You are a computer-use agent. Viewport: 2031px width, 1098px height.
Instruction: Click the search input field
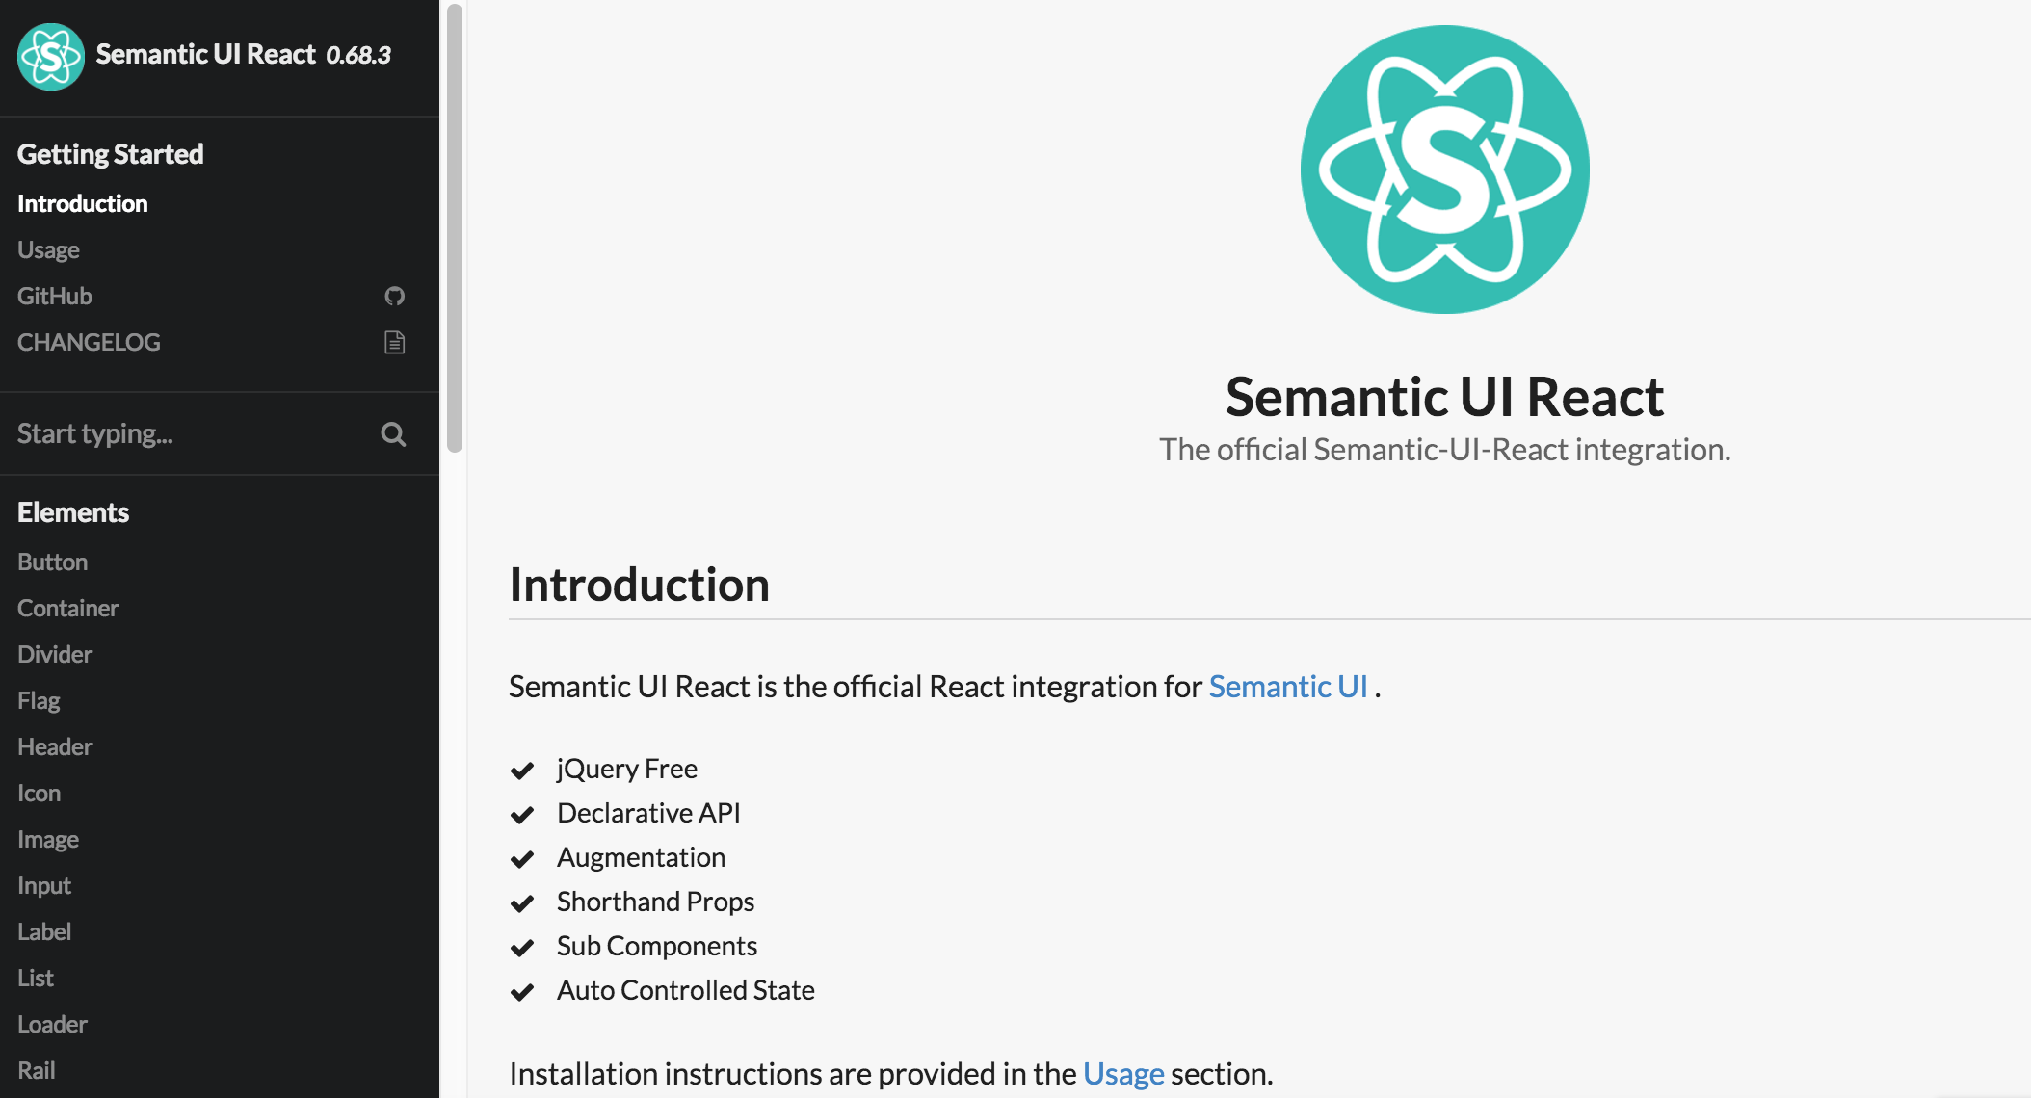click(x=173, y=433)
